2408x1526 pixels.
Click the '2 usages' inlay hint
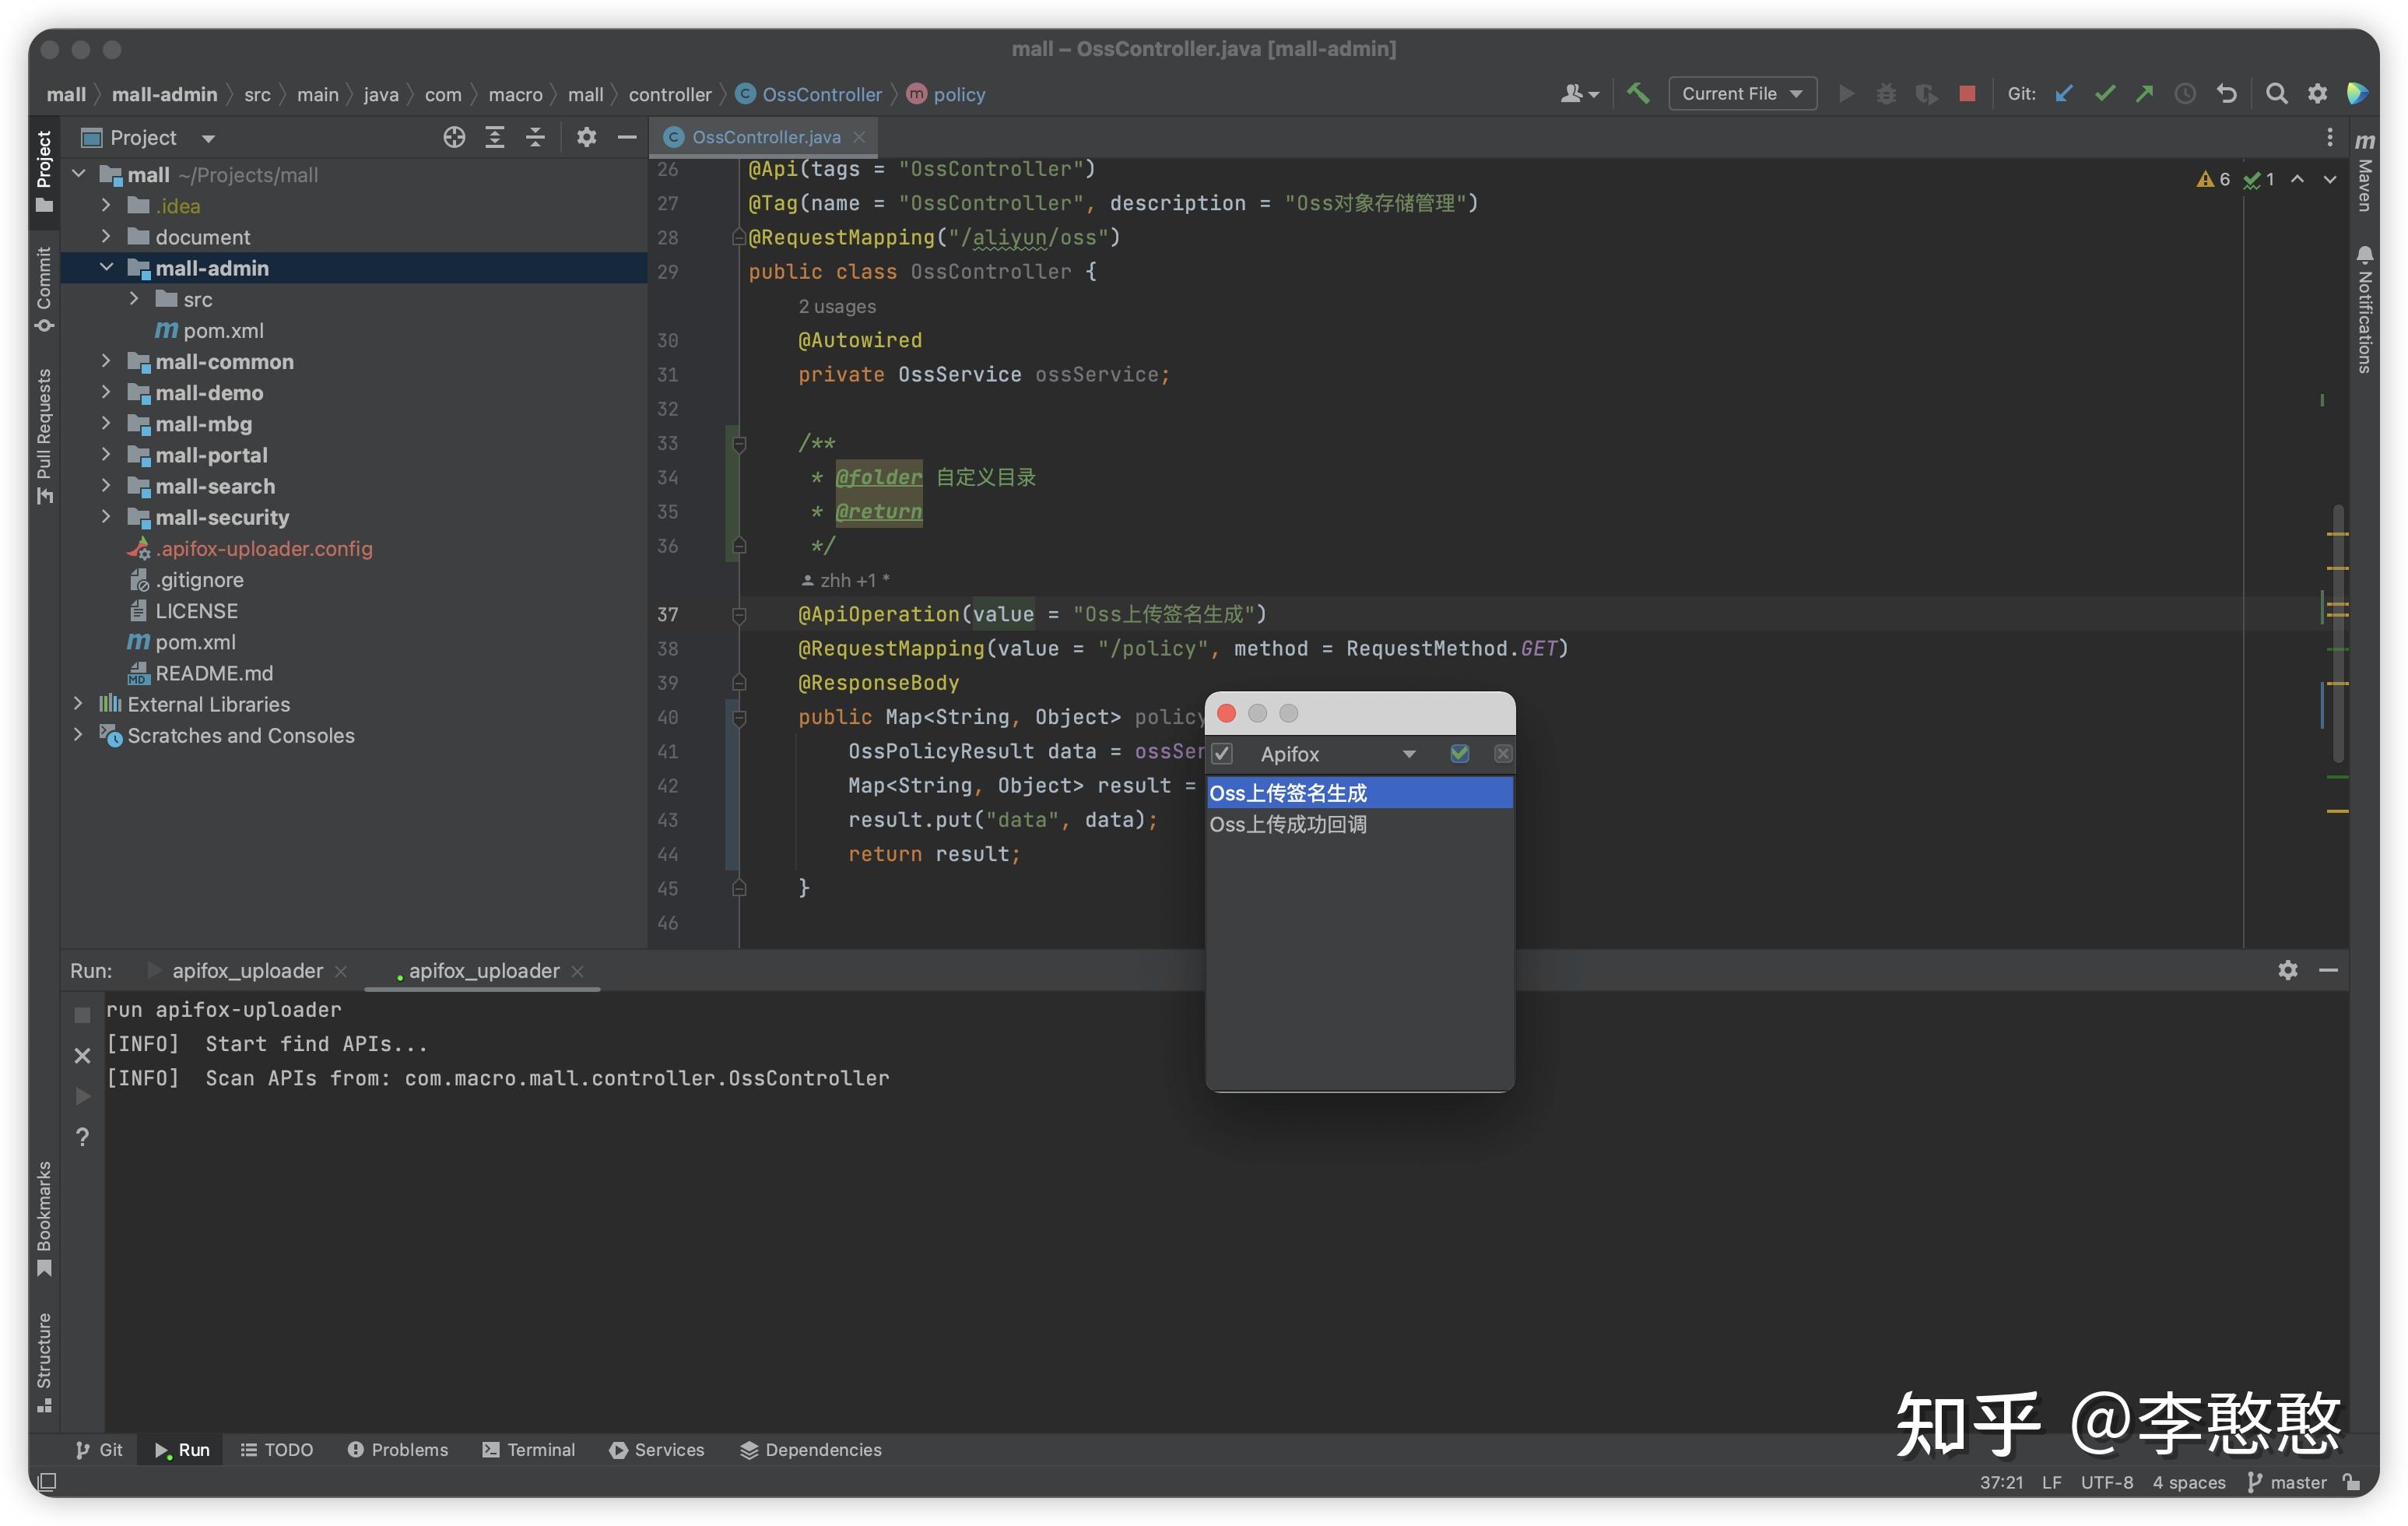[837, 306]
